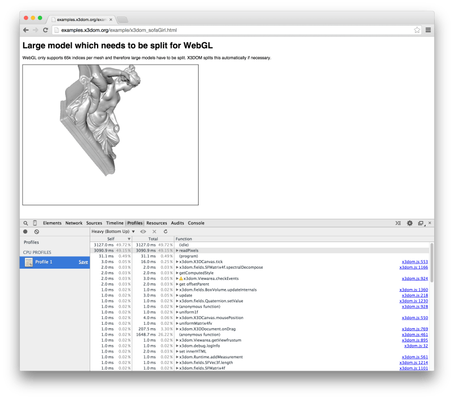Start CPU profiling with the record button

click(x=24, y=232)
